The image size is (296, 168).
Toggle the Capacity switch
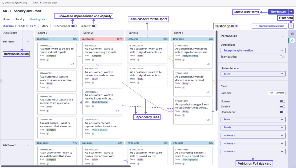pyautogui.click(x=95, y=26)
